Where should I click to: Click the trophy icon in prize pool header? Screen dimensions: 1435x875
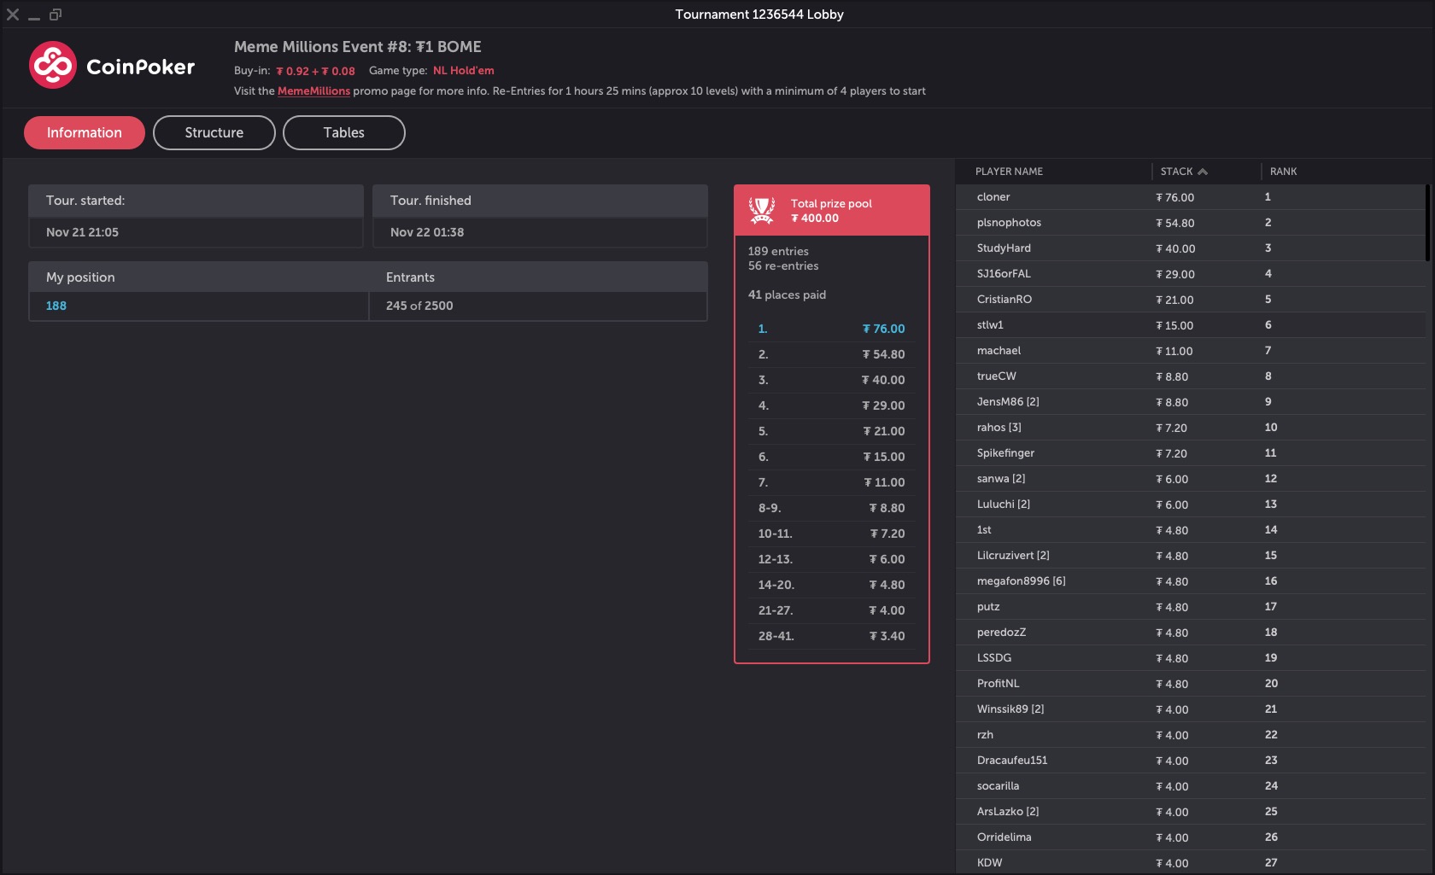click(x=762, y=210)
